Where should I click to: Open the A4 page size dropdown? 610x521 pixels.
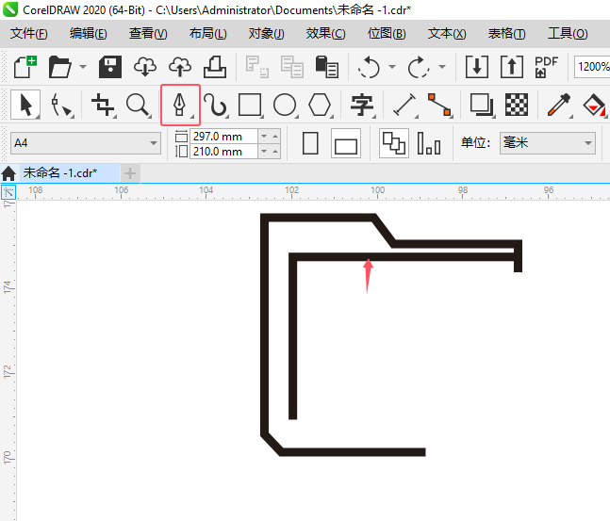pos(86,143)
